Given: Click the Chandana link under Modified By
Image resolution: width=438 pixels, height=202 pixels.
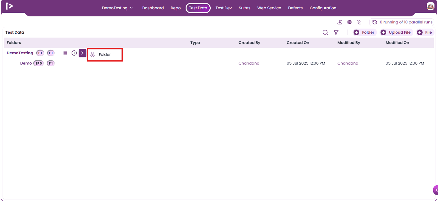Looking at the screenshot, I should point(348,63).
